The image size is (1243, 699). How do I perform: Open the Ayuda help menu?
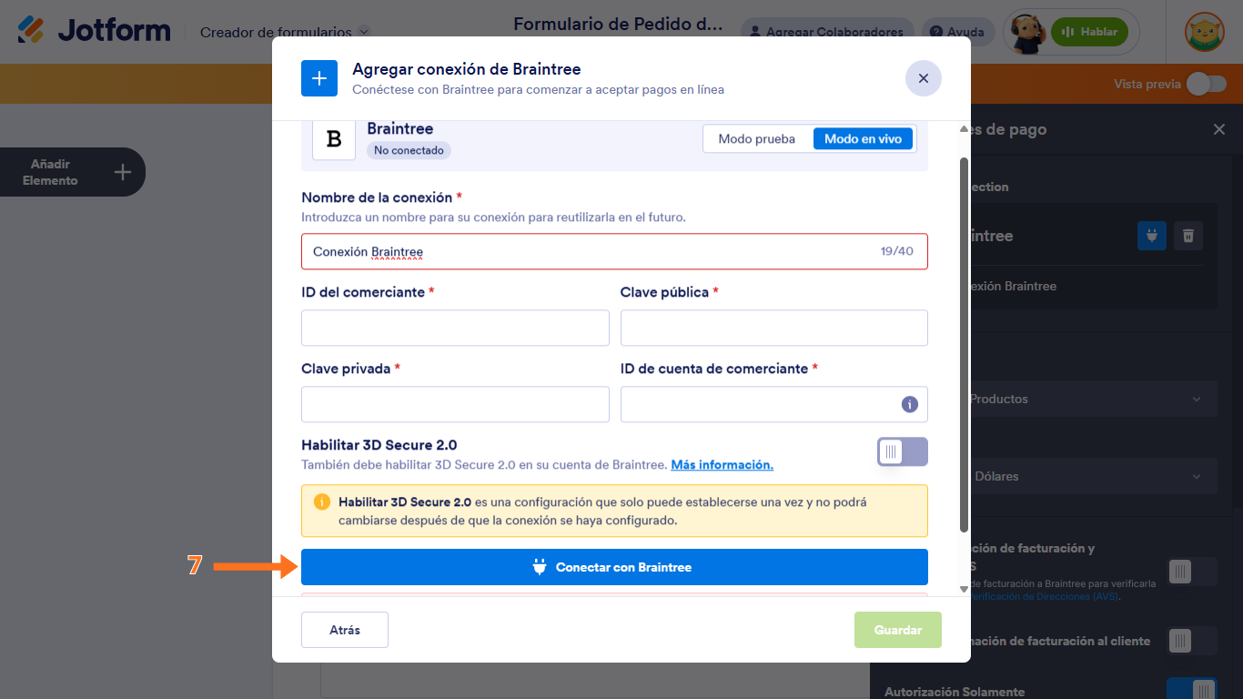(x=958, y=32)
